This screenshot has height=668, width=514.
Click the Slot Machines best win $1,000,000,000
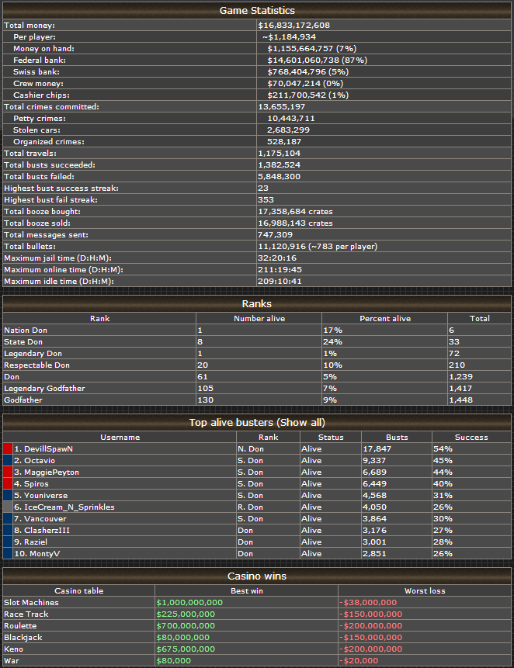tap(189, 603)
